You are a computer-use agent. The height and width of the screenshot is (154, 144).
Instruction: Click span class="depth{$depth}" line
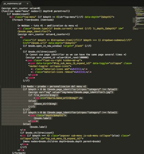click(x=47, y=115)
